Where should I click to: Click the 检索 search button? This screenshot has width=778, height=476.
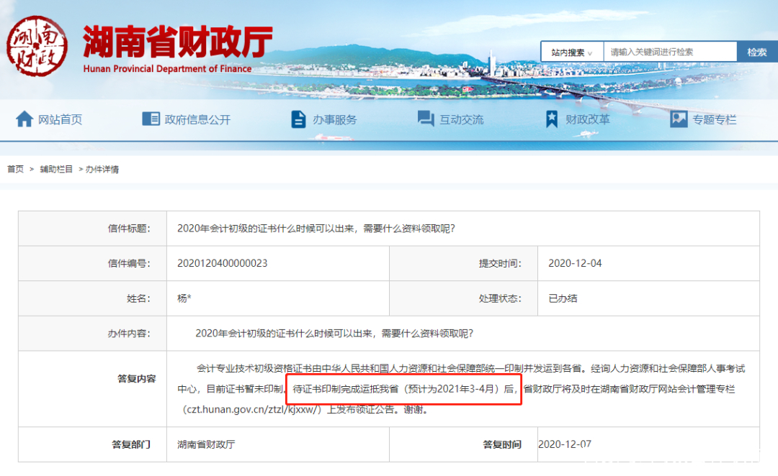[x=756, y=52]
